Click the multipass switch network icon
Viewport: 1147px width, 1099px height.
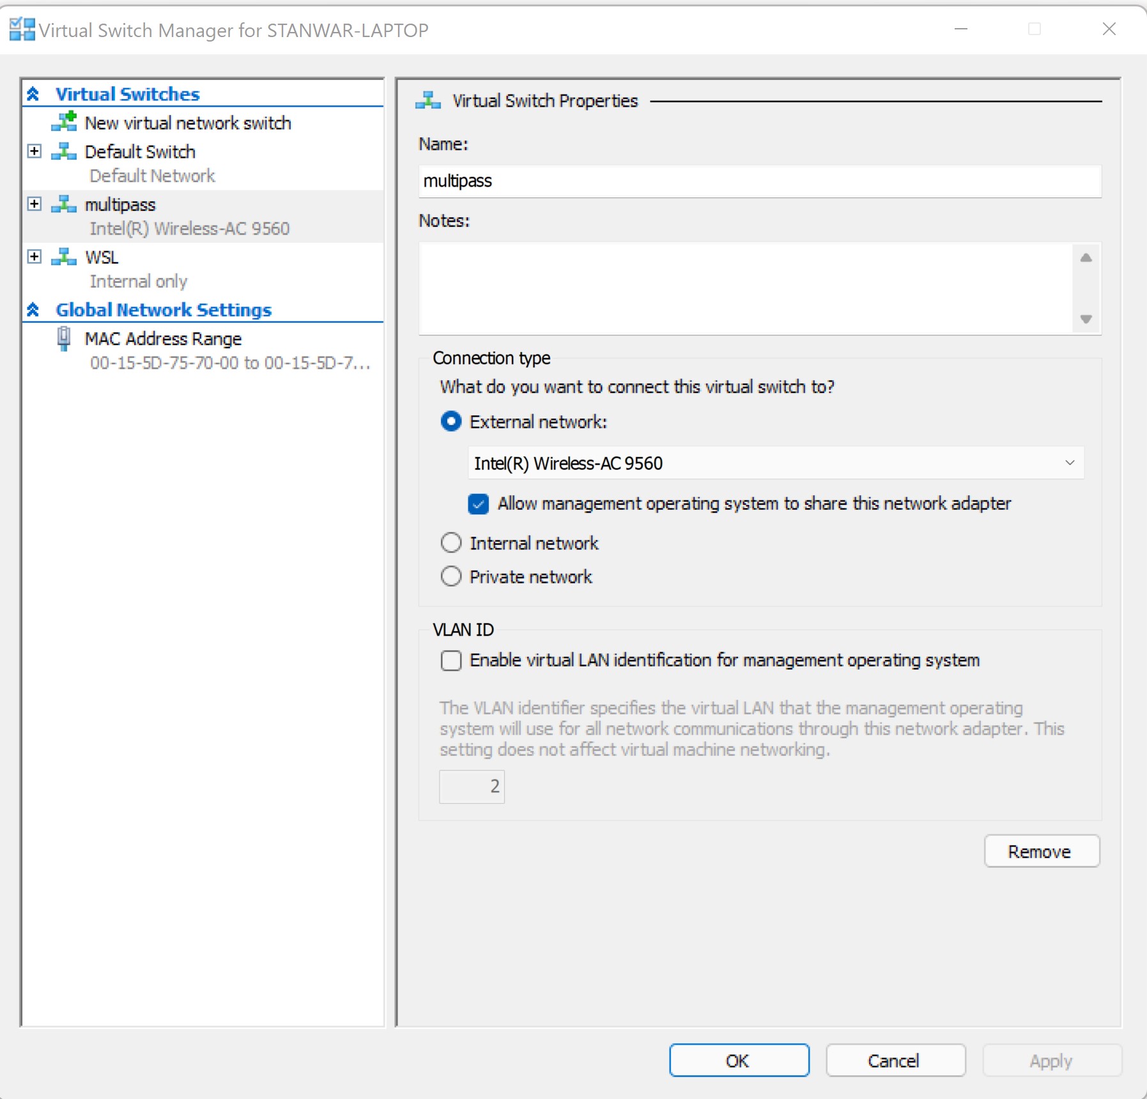(x=64, y=204)
